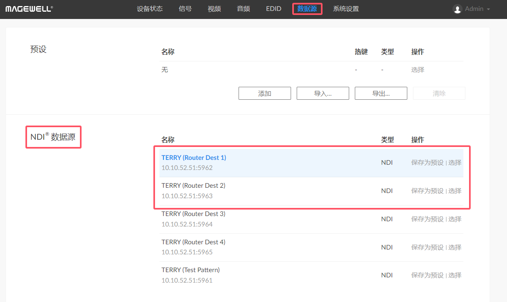Save Router Dest 1 as preset
Screen dimensions: 507x302
point(427,163)
